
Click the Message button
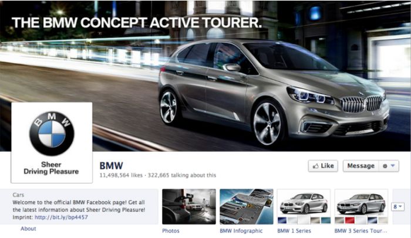pos(361,166)
